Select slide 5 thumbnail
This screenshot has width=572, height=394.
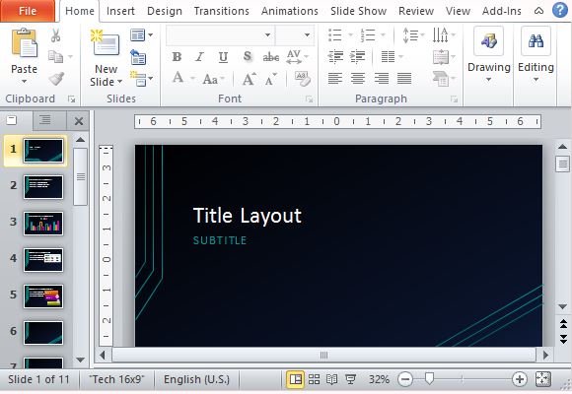43,296
